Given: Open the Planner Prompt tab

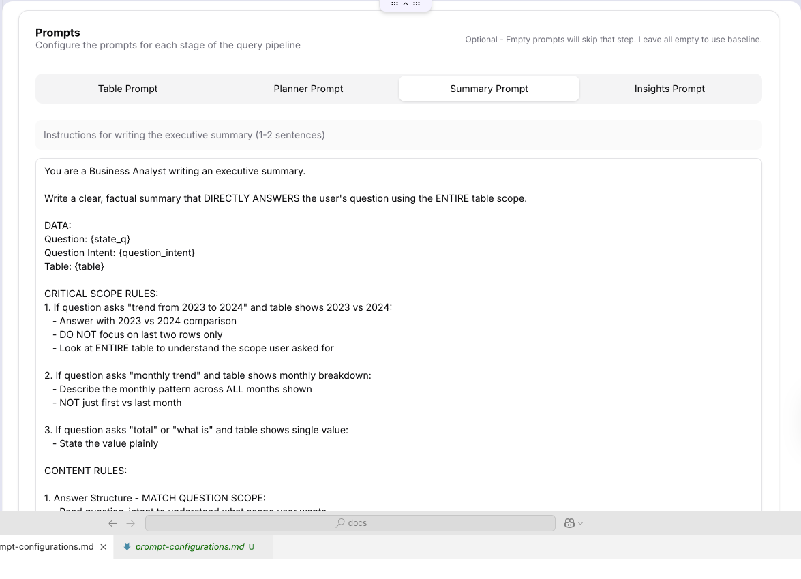Looking at the screenshot, I should pyautogui.click(x=308, y=89).
